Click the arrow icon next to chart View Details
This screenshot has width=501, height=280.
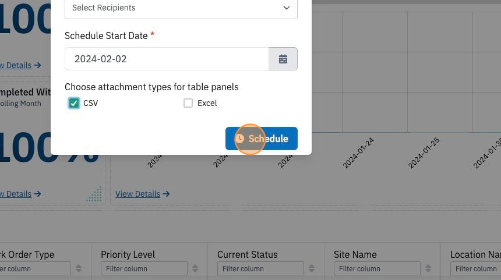166,194
